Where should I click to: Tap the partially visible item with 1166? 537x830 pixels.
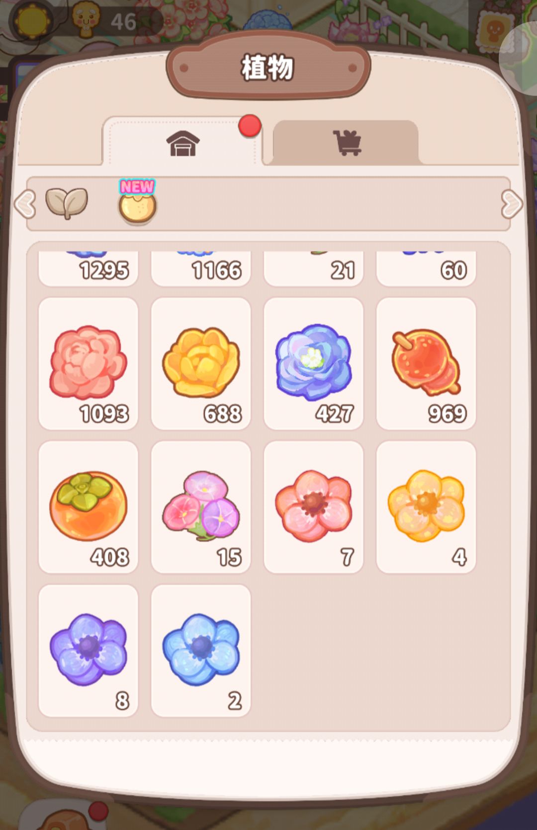click(x=201, y=269)
